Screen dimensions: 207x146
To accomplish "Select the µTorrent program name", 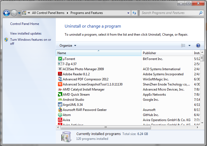I will [69, 59].
